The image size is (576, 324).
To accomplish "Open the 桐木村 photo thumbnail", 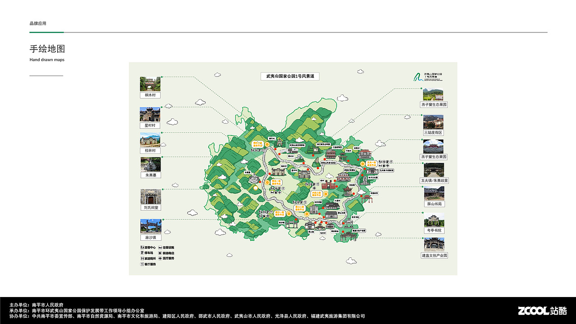I will 150,85.
